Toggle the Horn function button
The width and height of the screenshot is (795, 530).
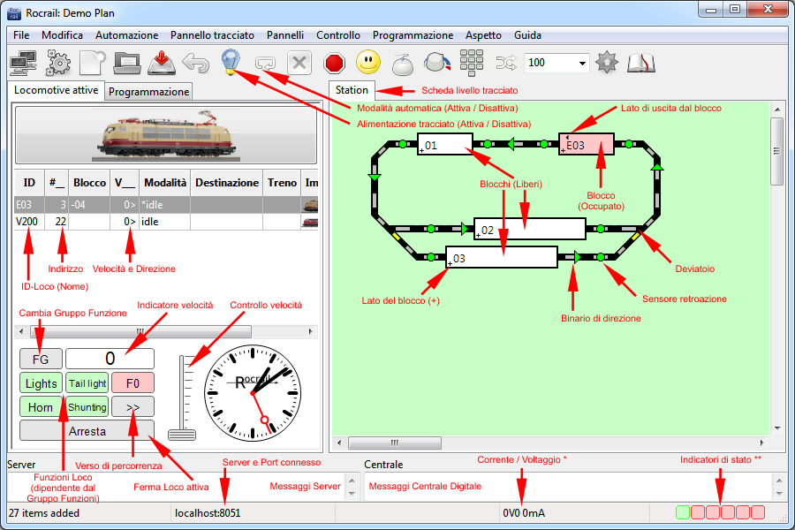(41, 407)
